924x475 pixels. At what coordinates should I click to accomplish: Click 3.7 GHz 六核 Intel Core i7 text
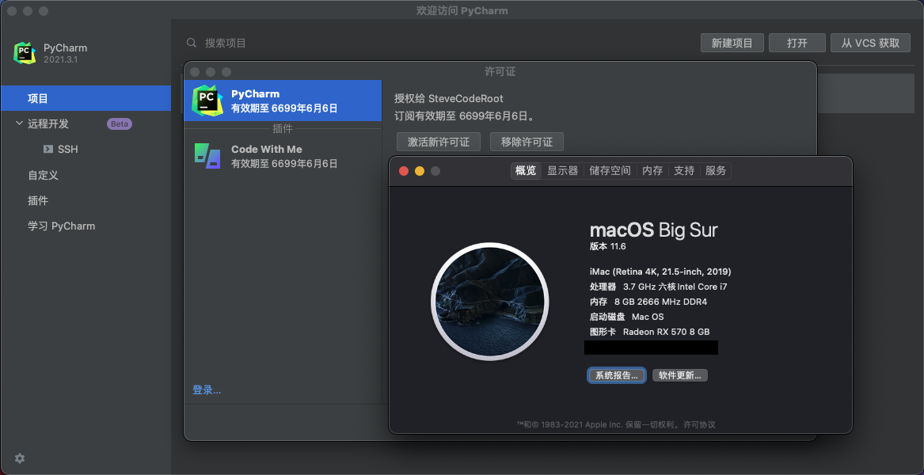(675, 287)
